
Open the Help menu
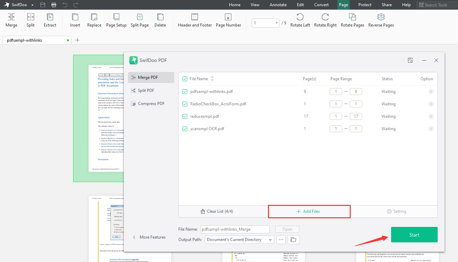click(407, 5)
